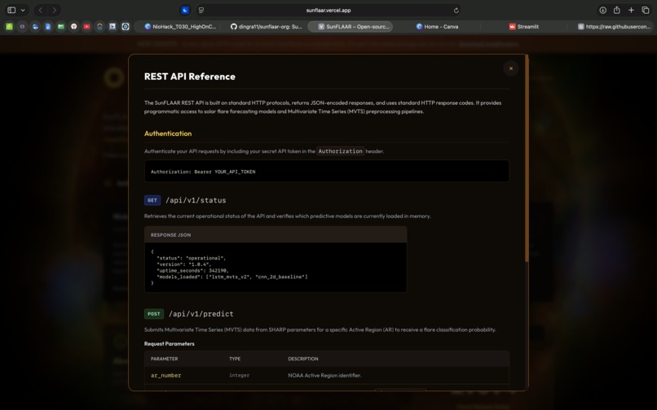Go back with the toolbar back arrow

click(41, 10)
